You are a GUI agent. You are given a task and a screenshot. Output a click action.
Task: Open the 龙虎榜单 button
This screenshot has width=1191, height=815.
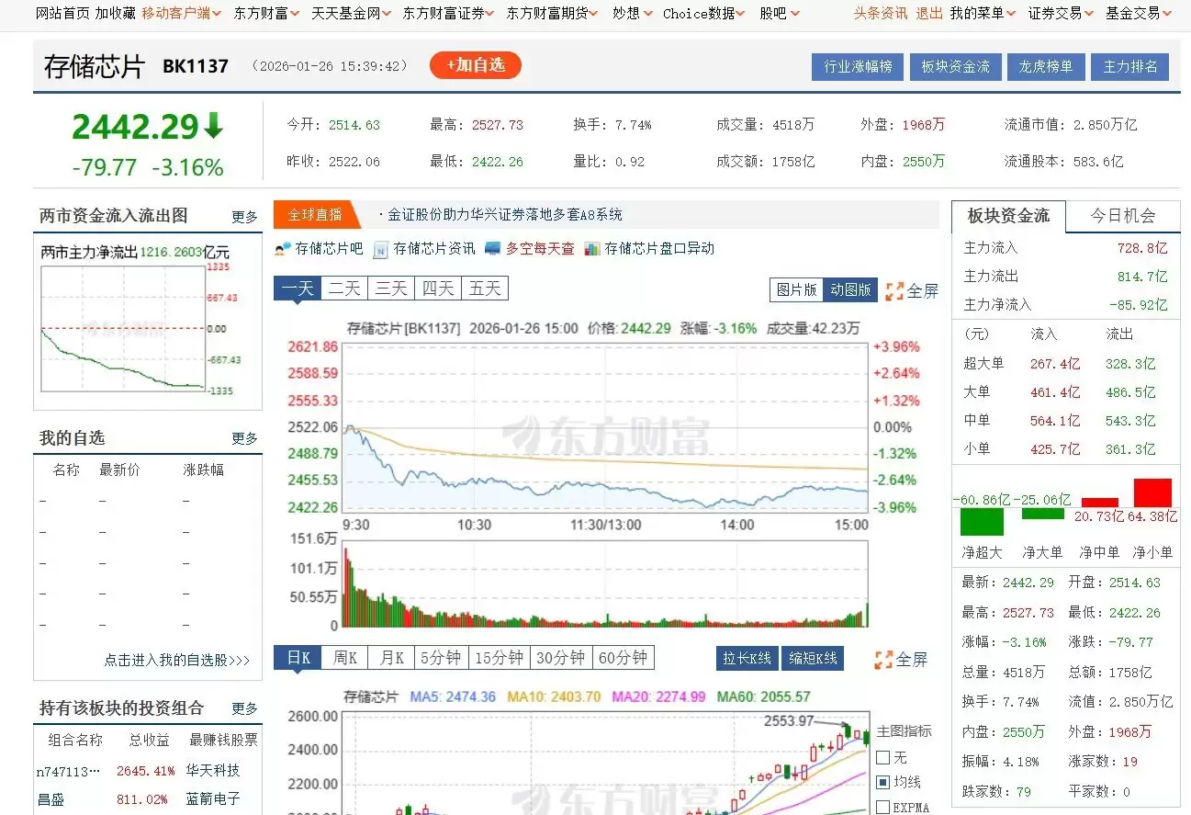pos(1046,67)
